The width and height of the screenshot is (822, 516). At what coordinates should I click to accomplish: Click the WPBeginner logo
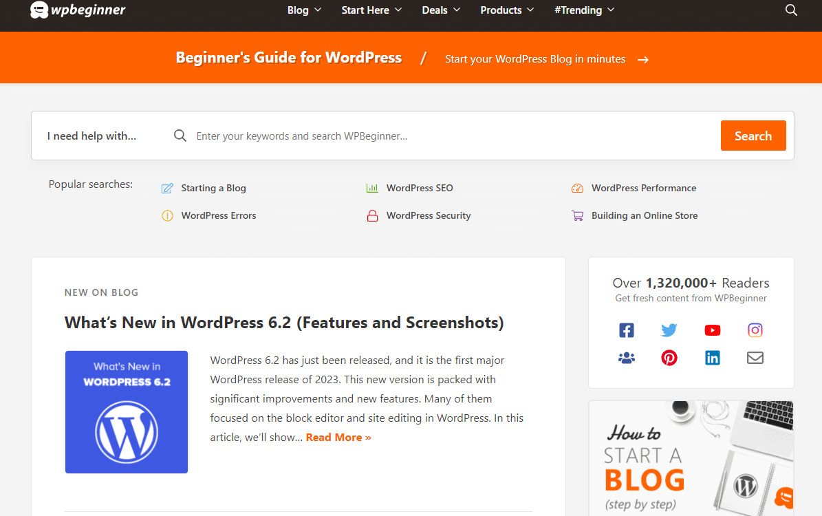(78, 10)
